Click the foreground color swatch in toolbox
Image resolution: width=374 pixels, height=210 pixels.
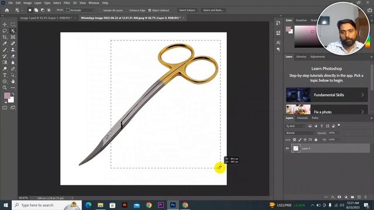pos(7,96)
